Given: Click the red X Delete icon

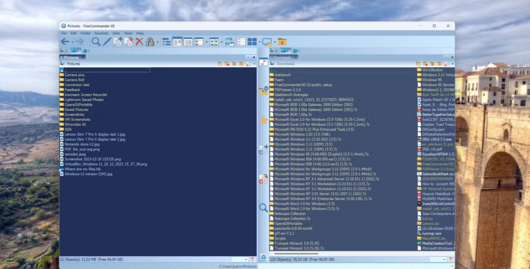Looking at the screenshot, I should click(139, 41).
